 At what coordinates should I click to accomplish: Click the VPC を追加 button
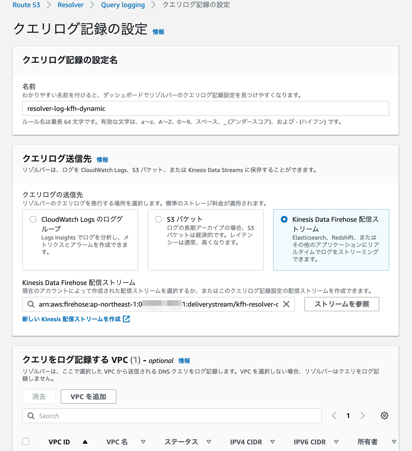[88, 397]
